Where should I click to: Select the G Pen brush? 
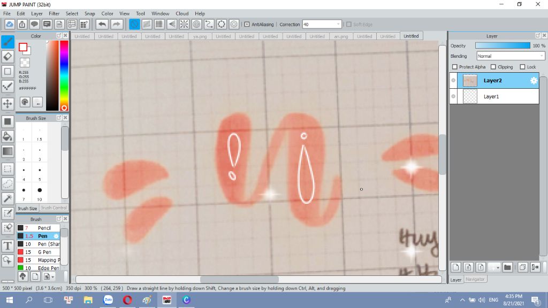(39, 252)
